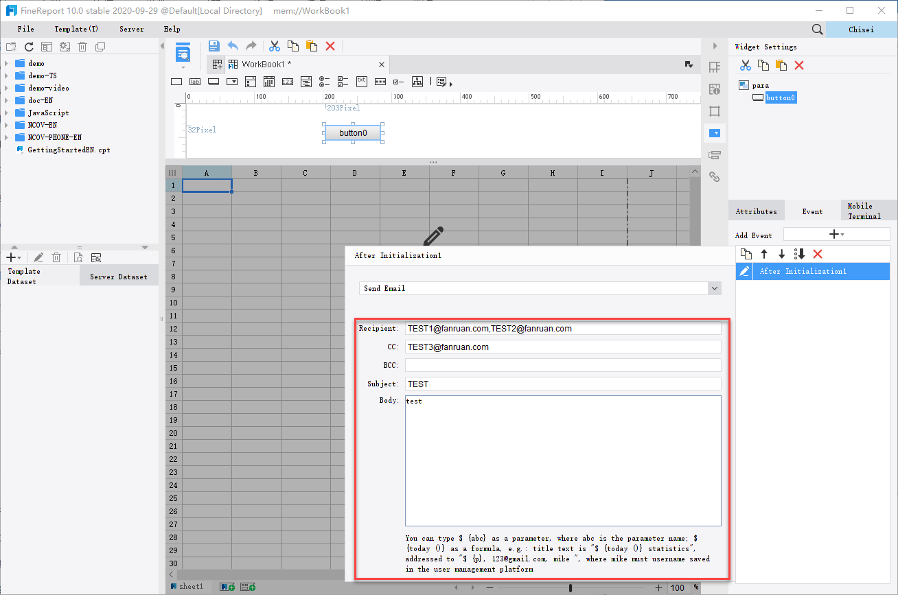Open the add dataset plus dropdown
This screenshot has height=595, width=898.
click(x=13, y=257)
